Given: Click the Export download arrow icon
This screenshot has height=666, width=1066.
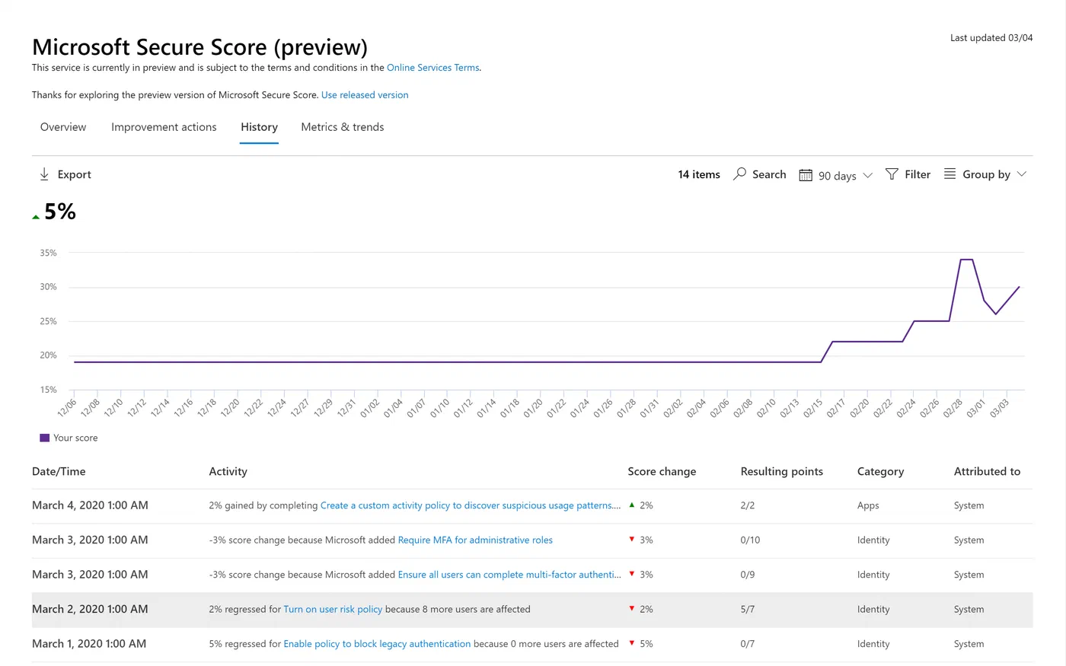Looking at the screenshot, I should pos(44,174).
